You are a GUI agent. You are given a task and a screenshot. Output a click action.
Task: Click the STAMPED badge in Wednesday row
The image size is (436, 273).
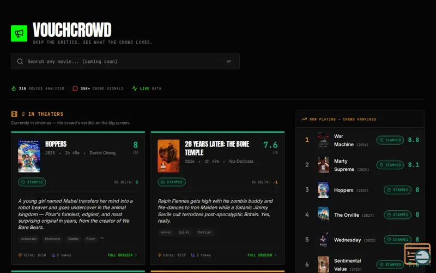(398, 240)
